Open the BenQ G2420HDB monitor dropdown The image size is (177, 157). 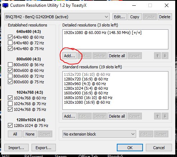pyautogui.click(x=57, y=17)
